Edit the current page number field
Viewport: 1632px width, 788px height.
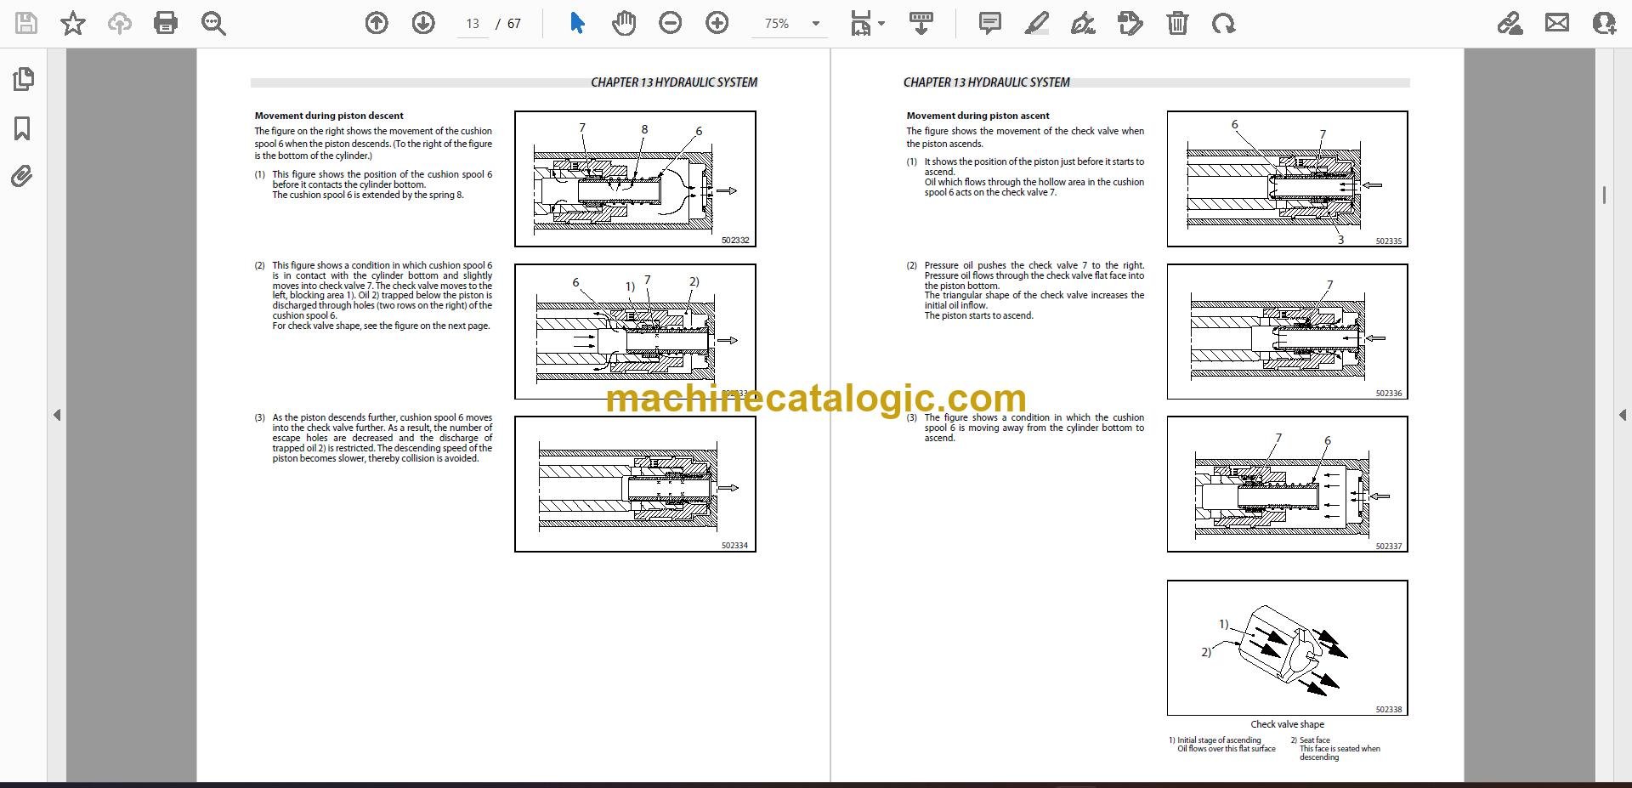pos(473,24)
